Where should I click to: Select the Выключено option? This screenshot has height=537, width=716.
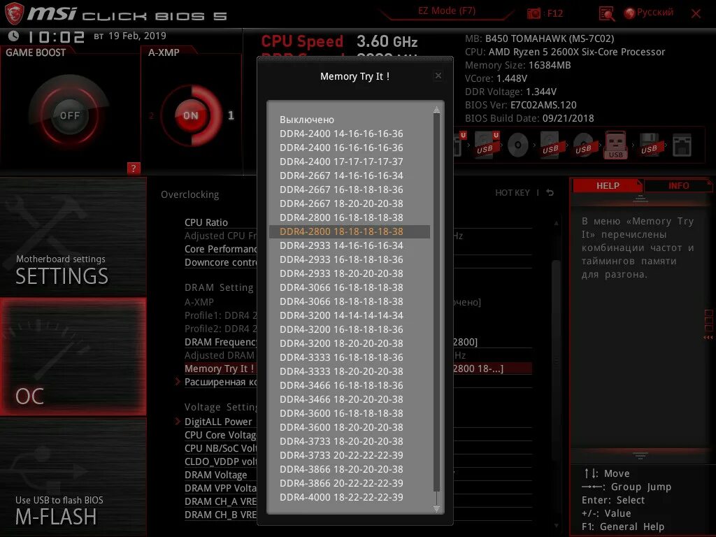(307, 120)
